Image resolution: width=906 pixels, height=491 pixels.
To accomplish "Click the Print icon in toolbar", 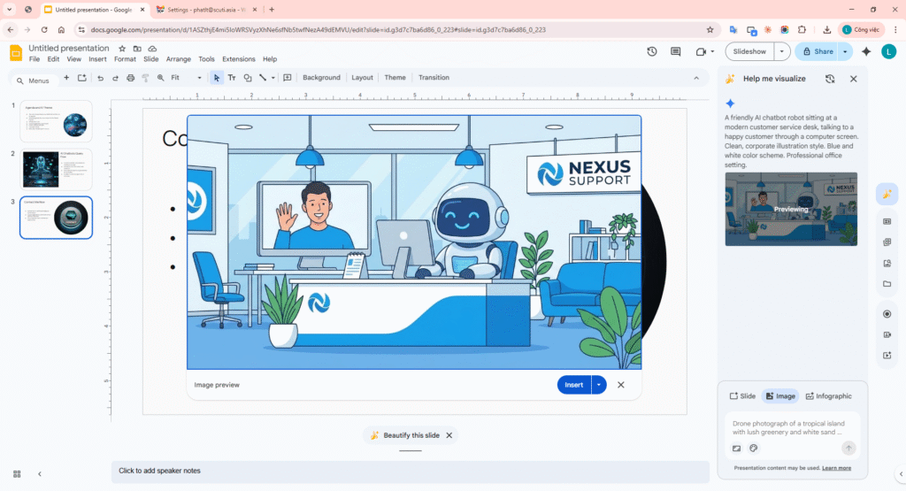I will coord(131,78).
